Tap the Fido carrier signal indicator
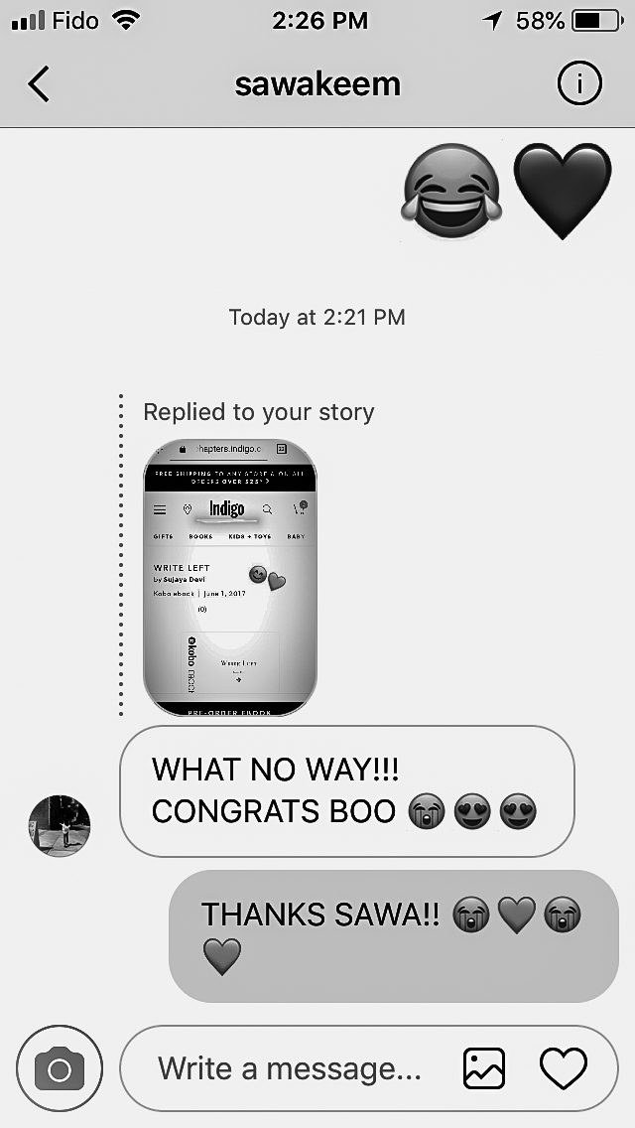This screenshot has height=1128, width=635. coord(56,21)
